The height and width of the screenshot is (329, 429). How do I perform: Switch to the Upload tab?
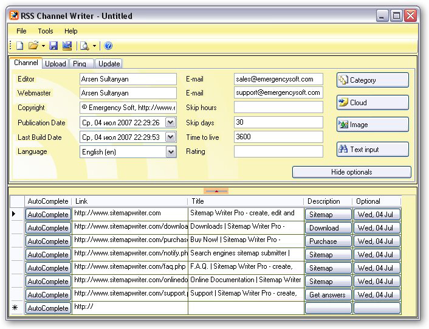point(55,64)
